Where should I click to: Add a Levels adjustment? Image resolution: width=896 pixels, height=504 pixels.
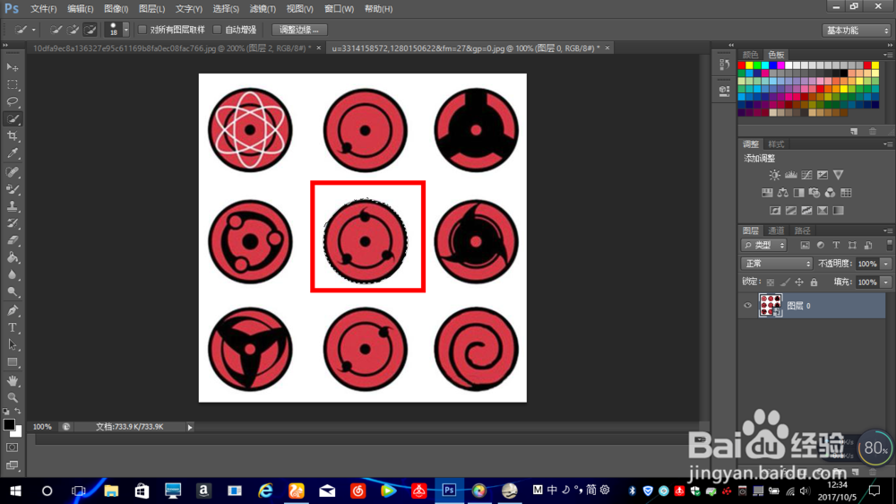point(790,175)
